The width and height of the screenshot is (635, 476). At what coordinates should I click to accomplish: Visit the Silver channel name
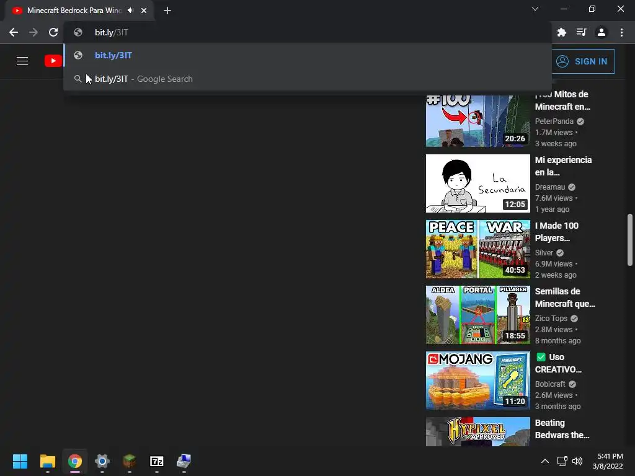(544, 253)
